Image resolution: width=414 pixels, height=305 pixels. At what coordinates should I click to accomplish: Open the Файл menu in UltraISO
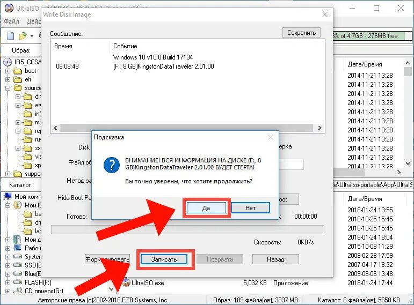tap(12, 21)
